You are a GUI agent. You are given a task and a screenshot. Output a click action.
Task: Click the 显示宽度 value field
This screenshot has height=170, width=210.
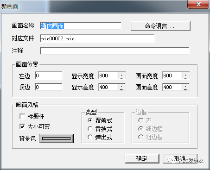pos(108,76)
